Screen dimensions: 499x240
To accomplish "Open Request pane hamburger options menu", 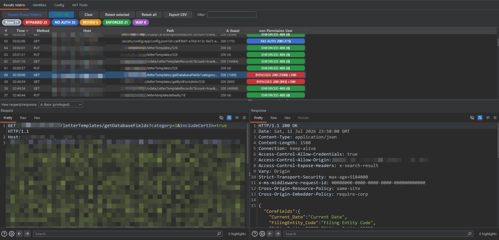I will 245,118.
